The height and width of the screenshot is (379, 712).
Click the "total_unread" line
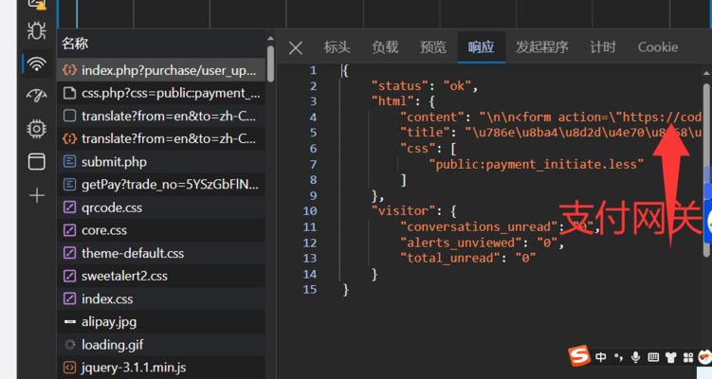pyautogui.click(x=467, y=259)
